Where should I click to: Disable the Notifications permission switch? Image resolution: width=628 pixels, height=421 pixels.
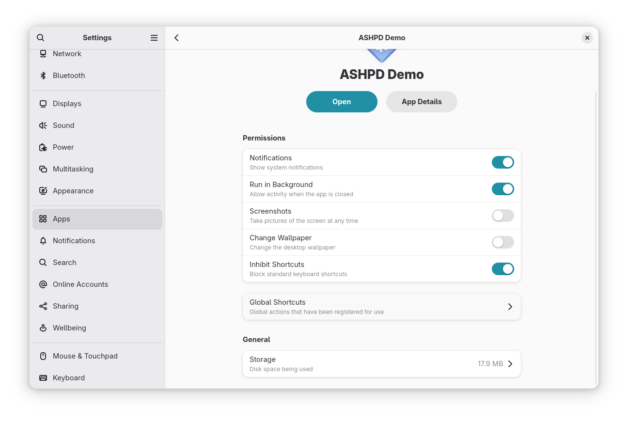[503, 162]
